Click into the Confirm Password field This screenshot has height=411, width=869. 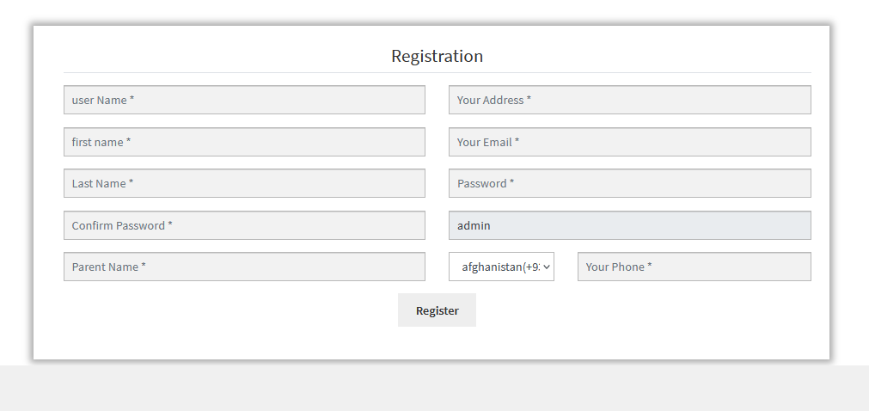click(244, 225)
